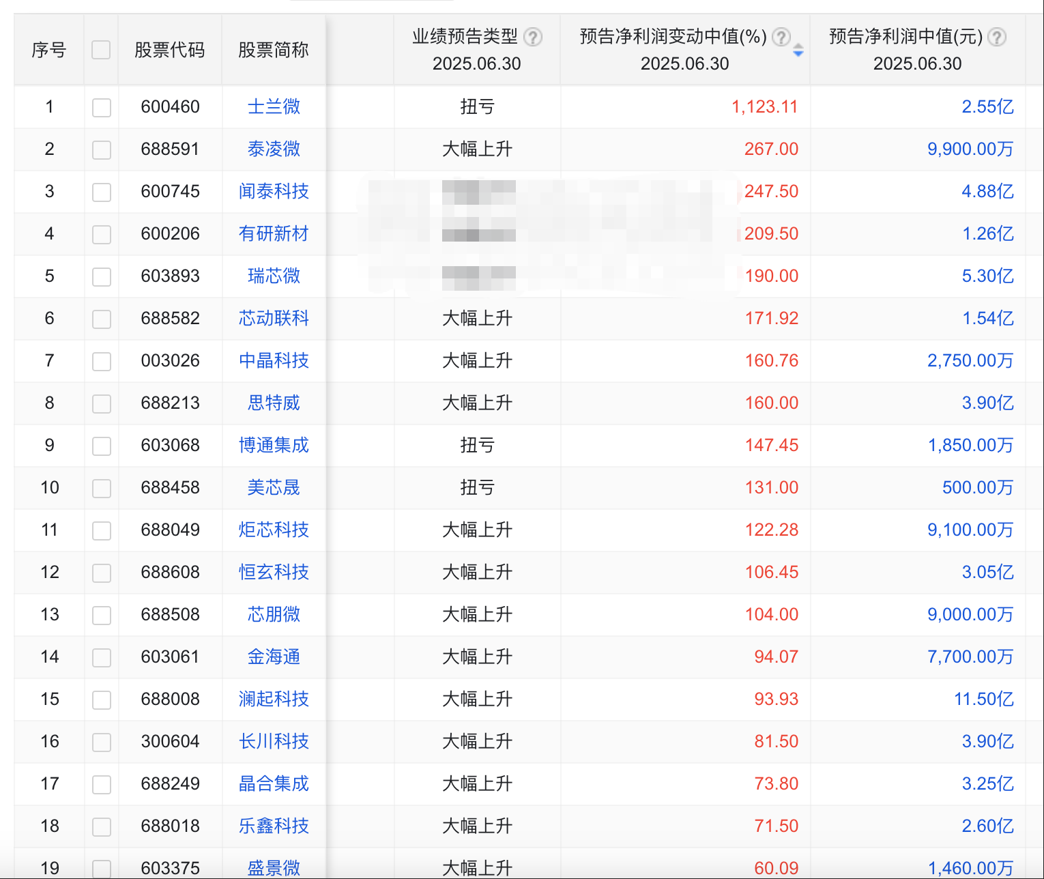
Task: Open 乐鑫科技 stock link
Action: (274, 826)
